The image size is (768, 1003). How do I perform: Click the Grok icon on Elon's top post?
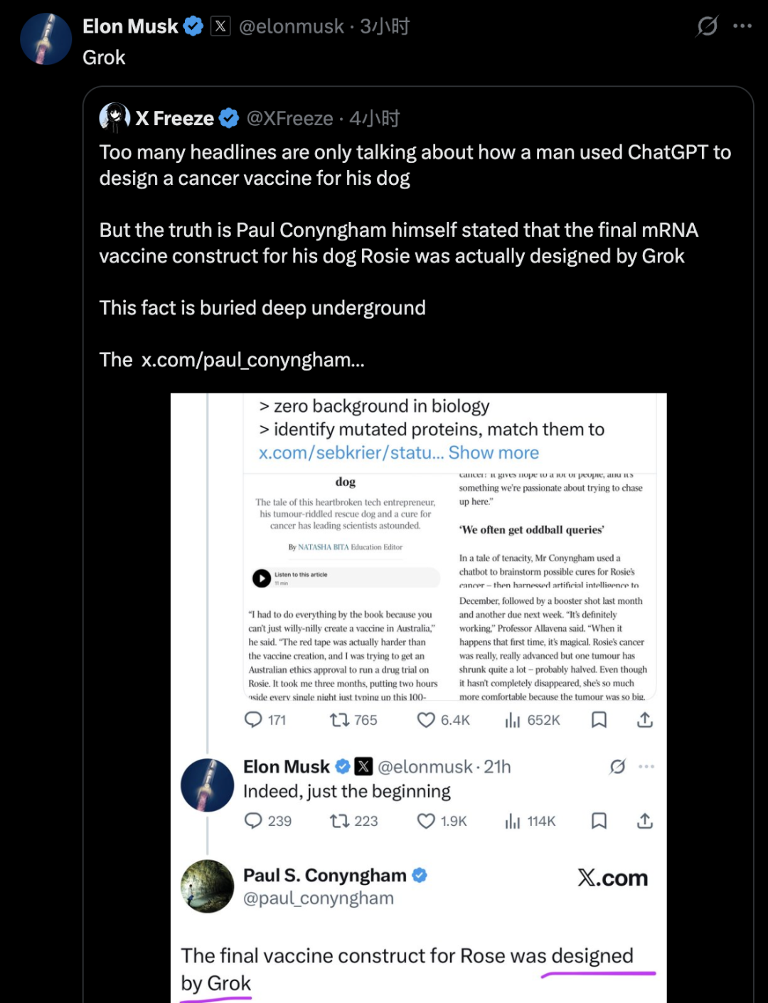(707, 26)
